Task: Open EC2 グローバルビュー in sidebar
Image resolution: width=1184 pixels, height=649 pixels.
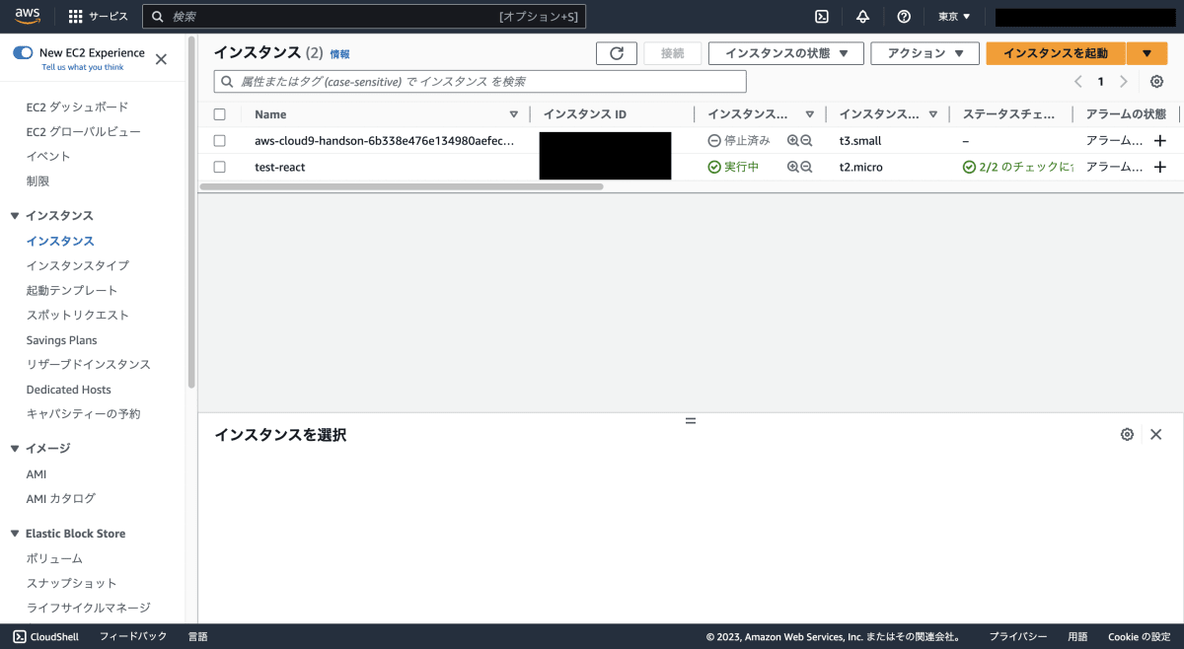Action: pyautogui.click(x=83, y=131)
